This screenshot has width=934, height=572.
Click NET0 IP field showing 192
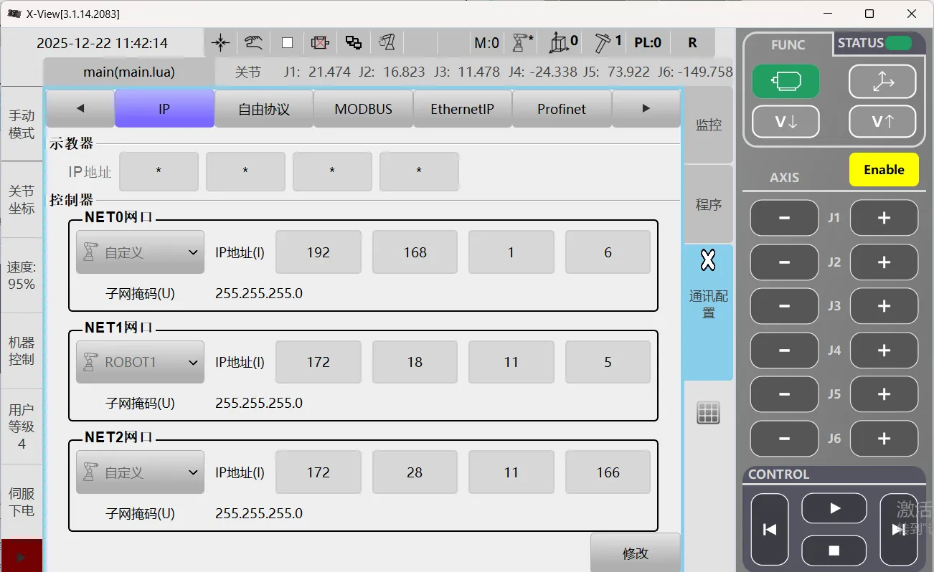pyautogui.click(x=318, y=252)
